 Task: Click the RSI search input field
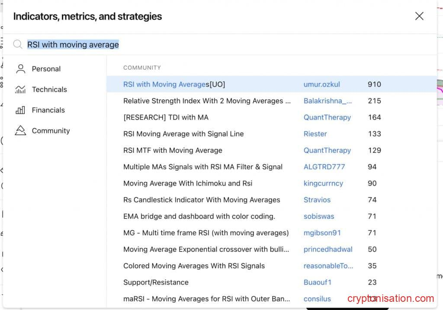pos(216,44)
